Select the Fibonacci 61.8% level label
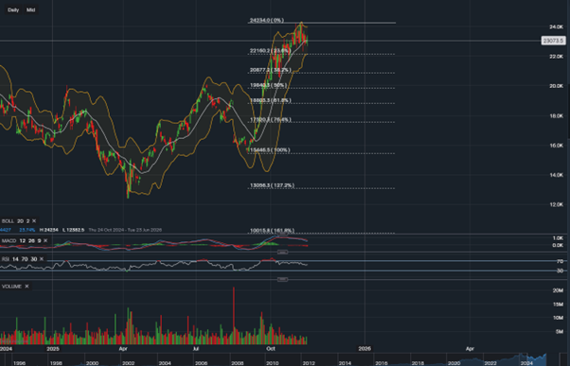This screenshot has width=570, height=366. point(271,100)
